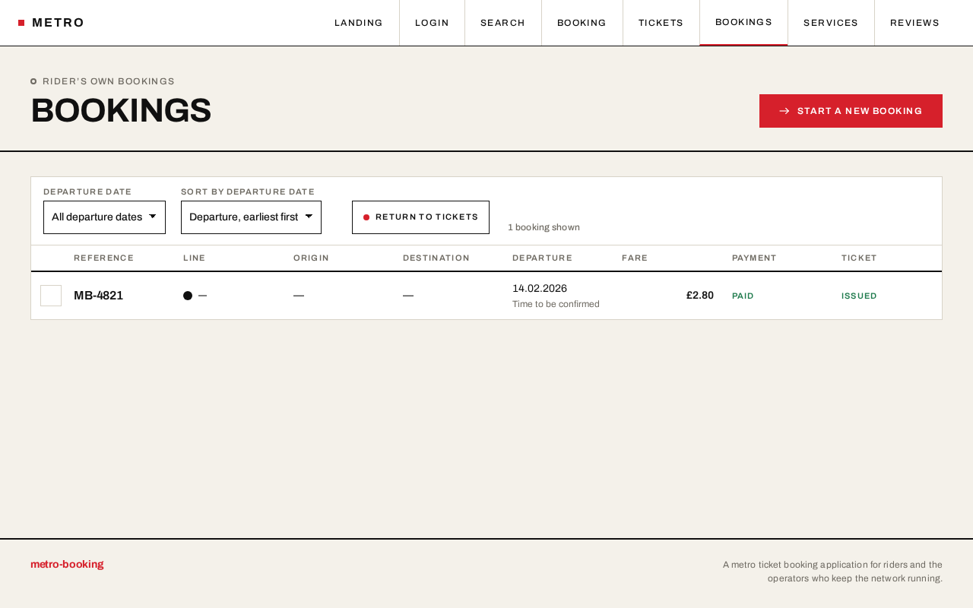Click the 14.02.2026 departure date
This screenshot has height=608, width=973.
tap(540, 289)
